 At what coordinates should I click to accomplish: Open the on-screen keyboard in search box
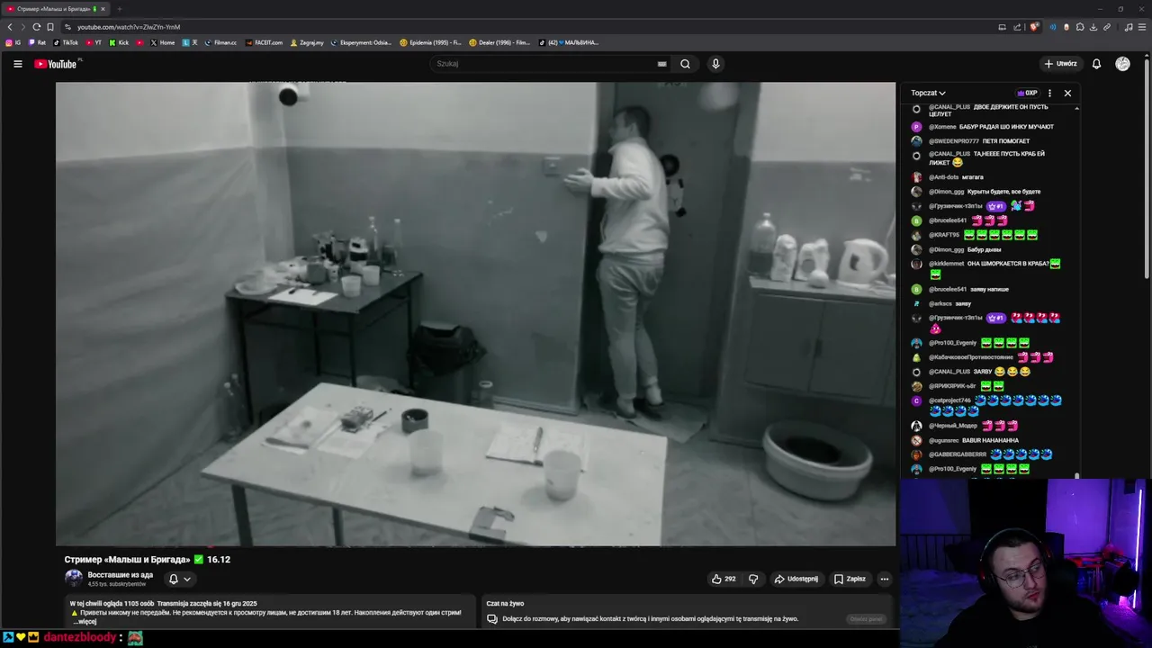point(661,64)
